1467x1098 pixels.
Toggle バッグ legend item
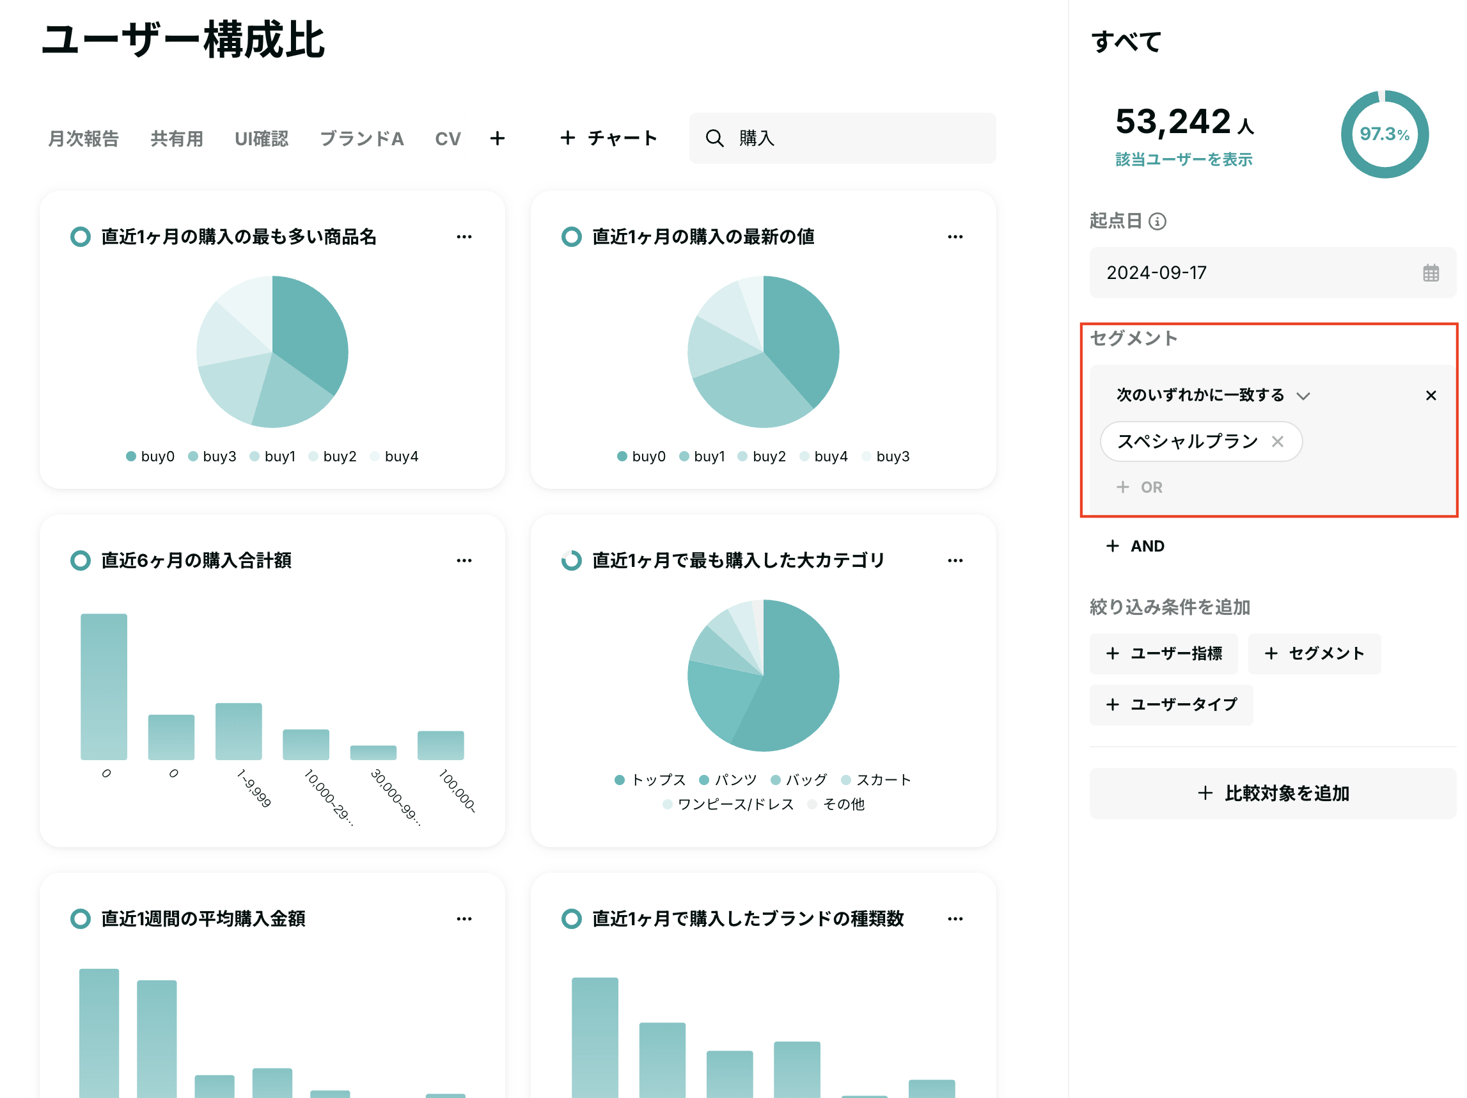[x=799, y=779]
